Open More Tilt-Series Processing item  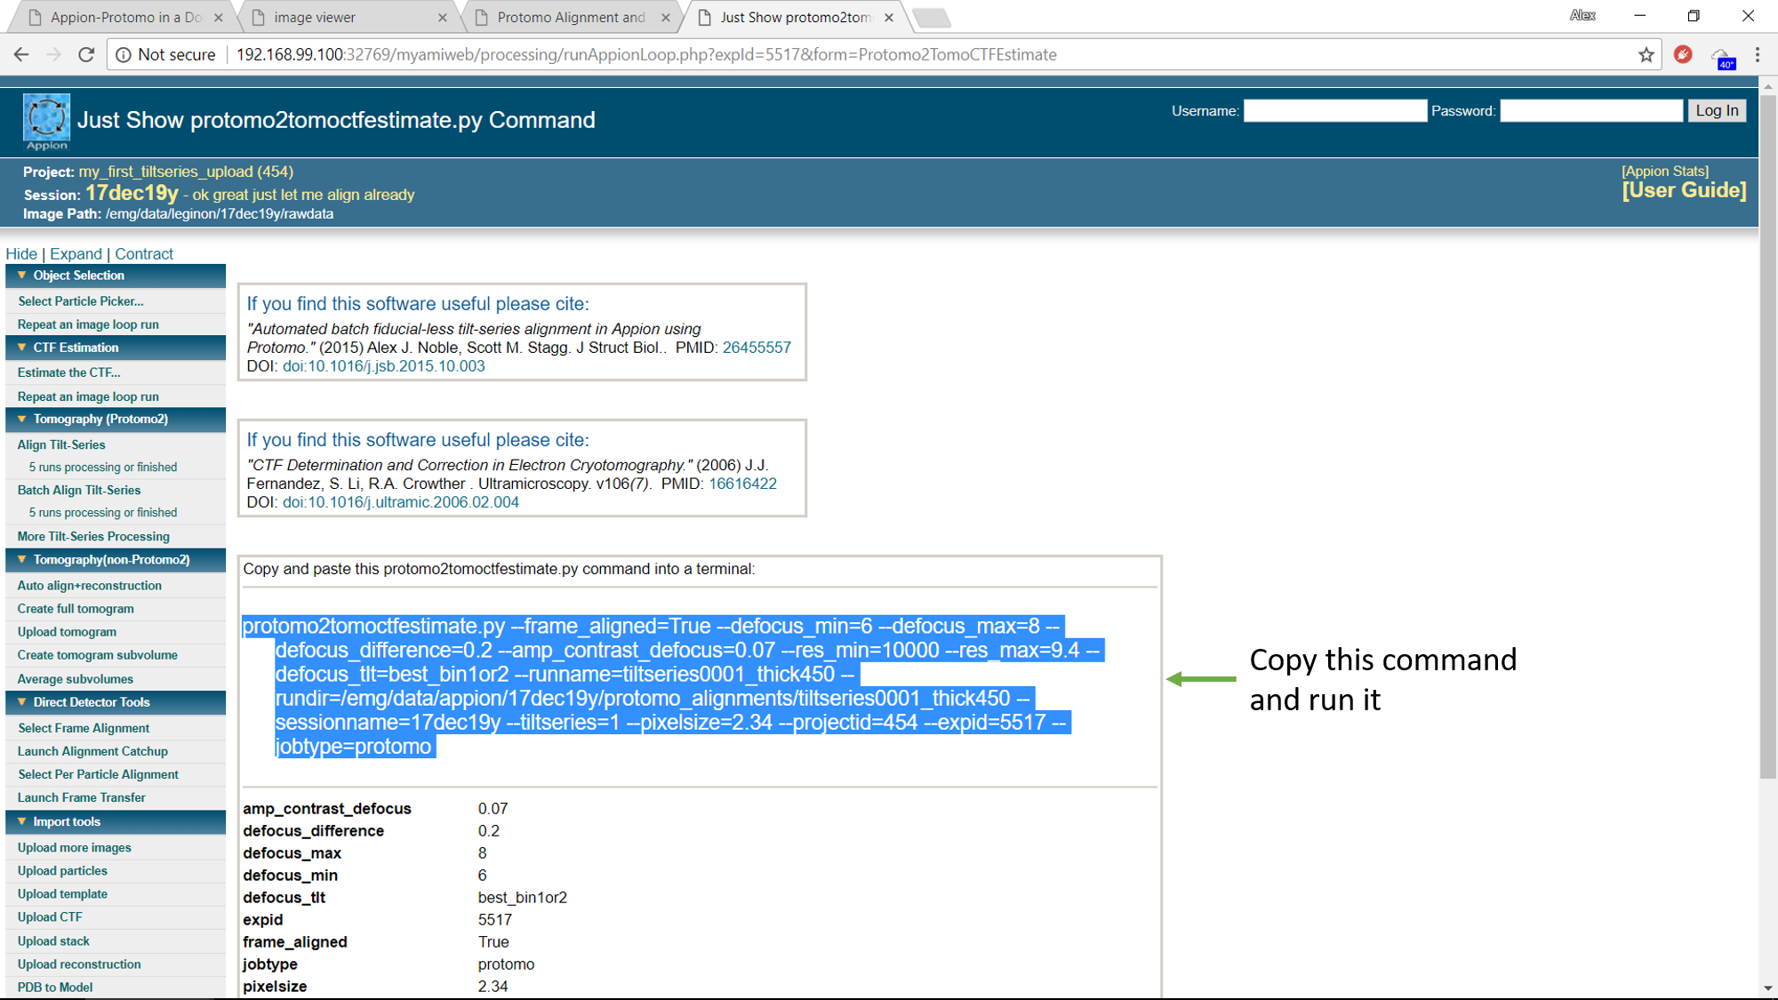93,536
